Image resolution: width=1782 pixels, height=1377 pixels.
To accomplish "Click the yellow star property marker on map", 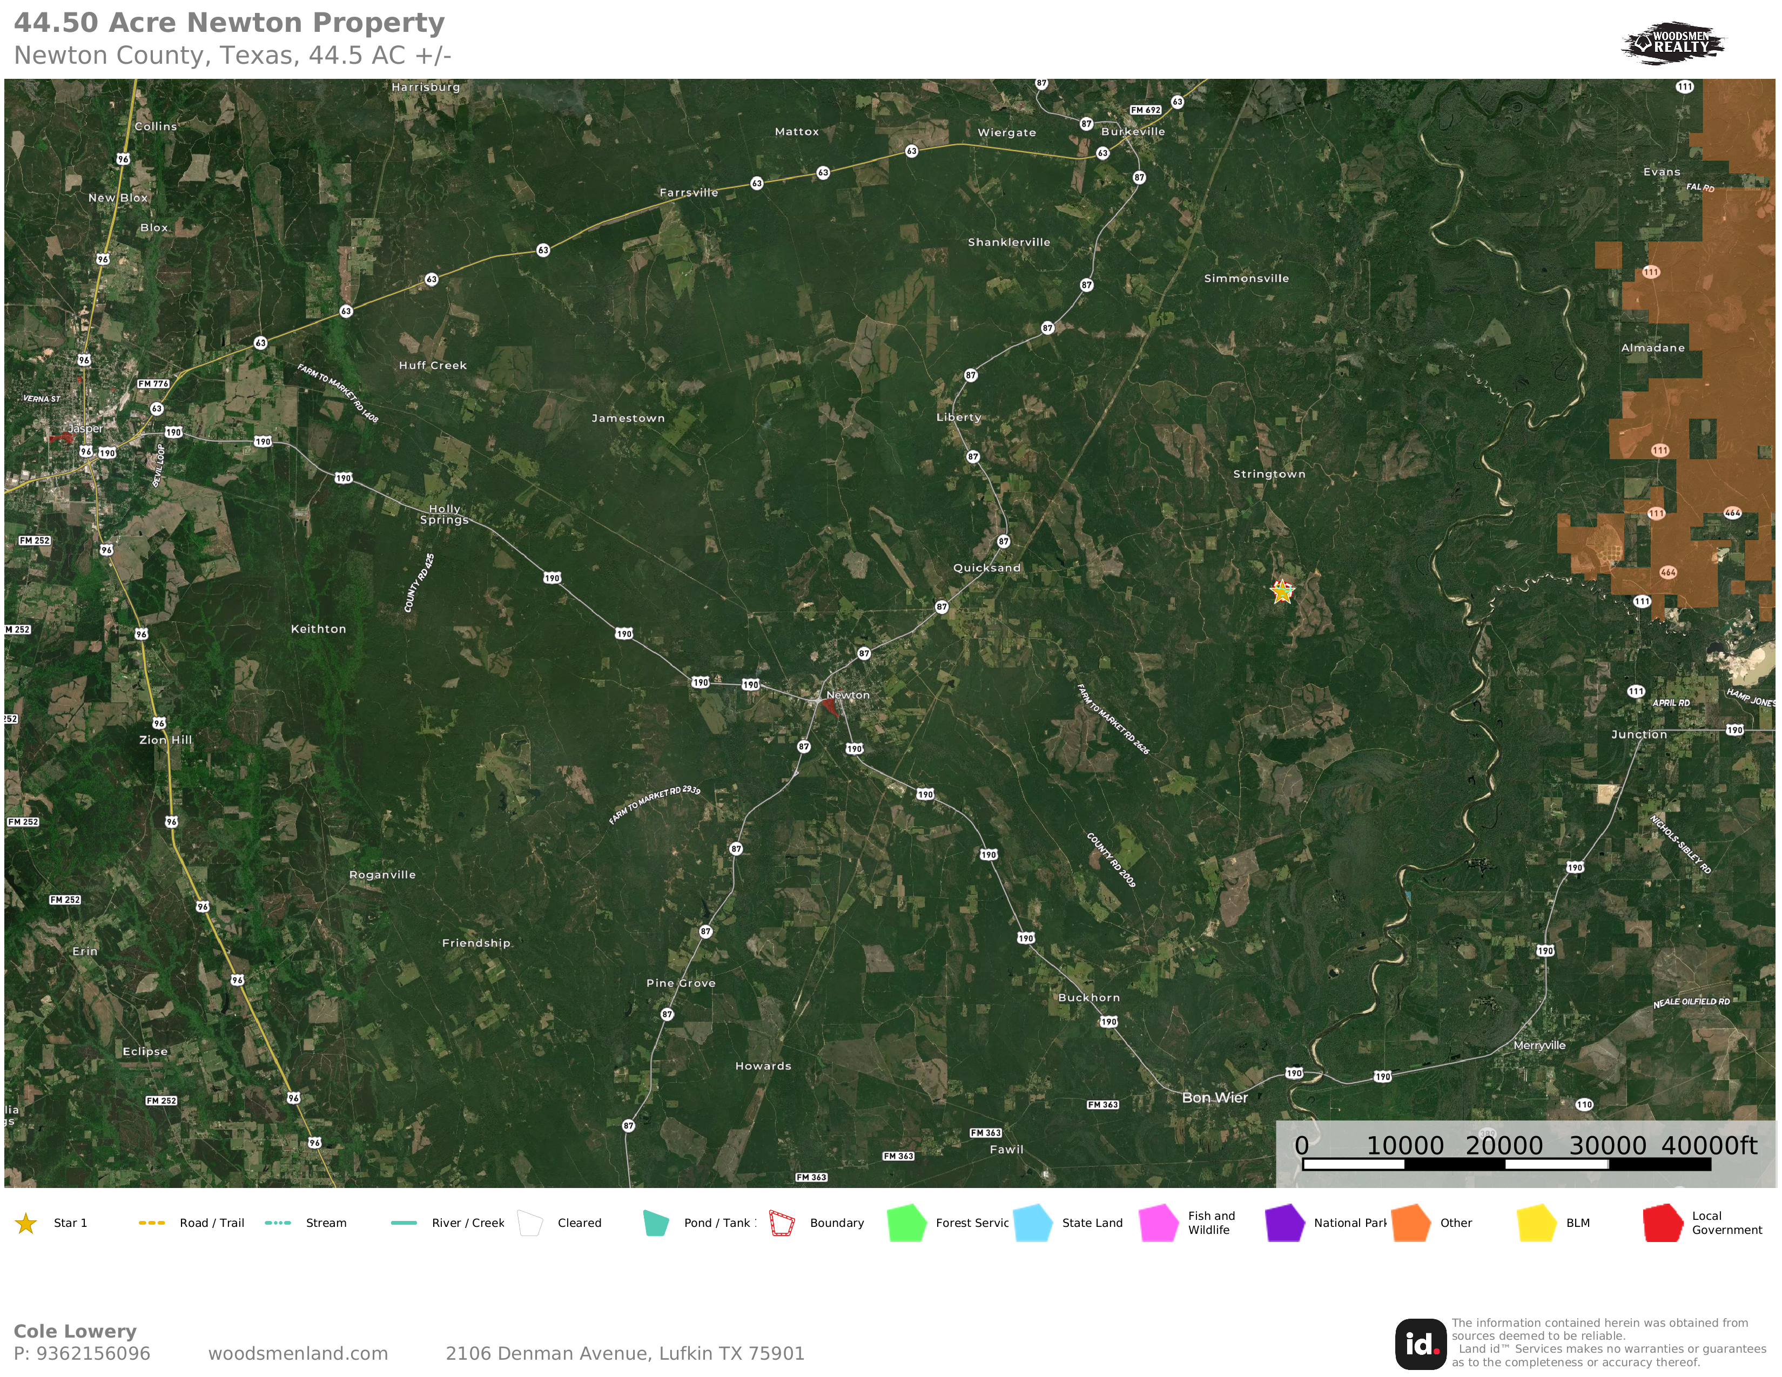I will (1282, 591).
